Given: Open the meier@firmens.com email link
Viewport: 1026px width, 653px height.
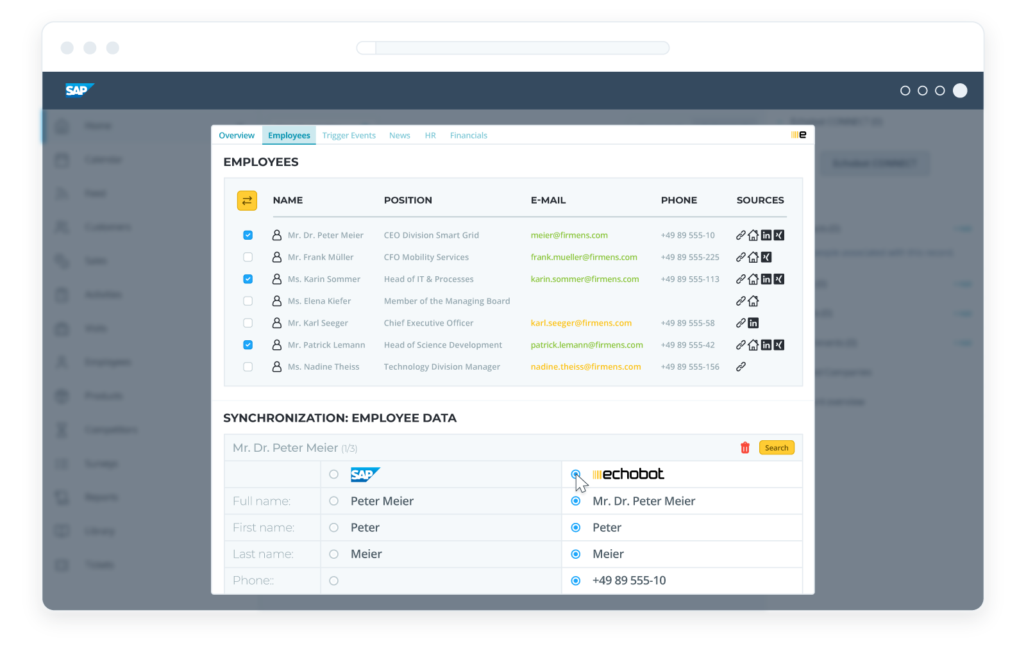Looking at the screenshot, I should tap(569, 235).
